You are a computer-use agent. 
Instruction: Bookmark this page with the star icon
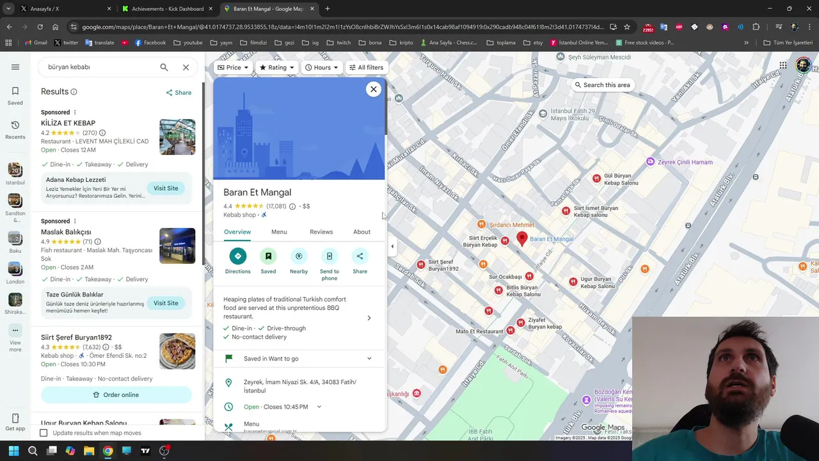click(x=627, y=27)
